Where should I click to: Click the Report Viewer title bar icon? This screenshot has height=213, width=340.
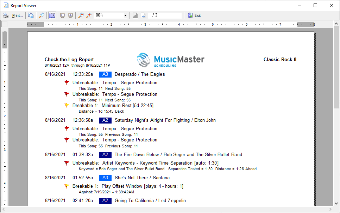tap(6, 5)
